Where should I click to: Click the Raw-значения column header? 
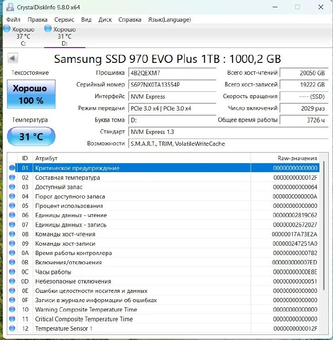click(x=285, y=158)
